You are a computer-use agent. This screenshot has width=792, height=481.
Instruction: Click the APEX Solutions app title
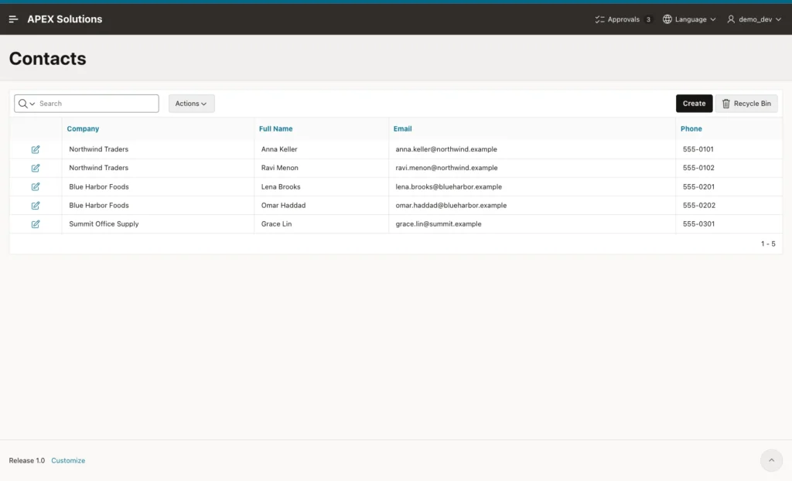click(x=65, y=19)
